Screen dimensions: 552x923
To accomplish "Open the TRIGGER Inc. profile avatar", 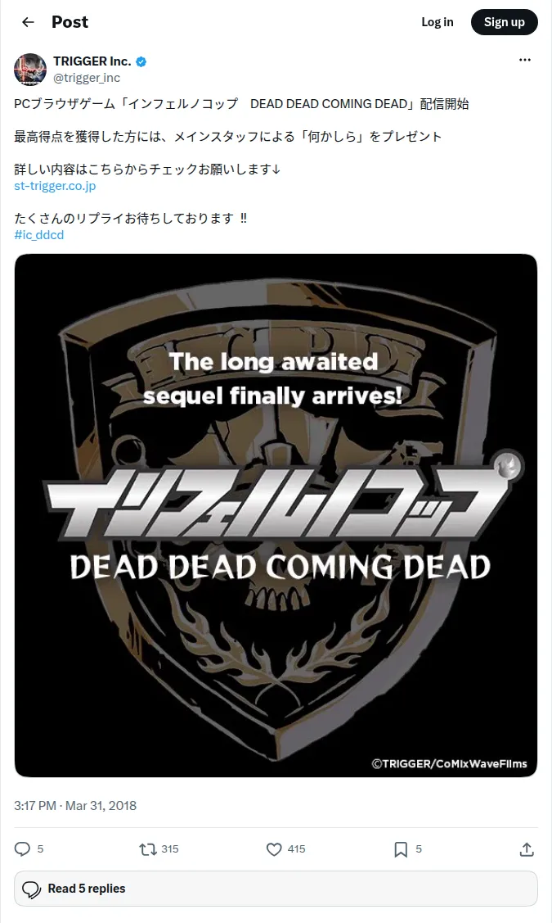I will point(30,70).
